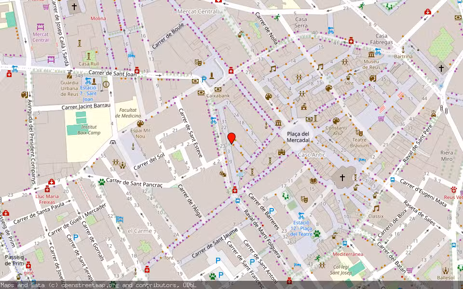Select the Molina label
Screen dimensions: 463x289
(x=98, y=18)
